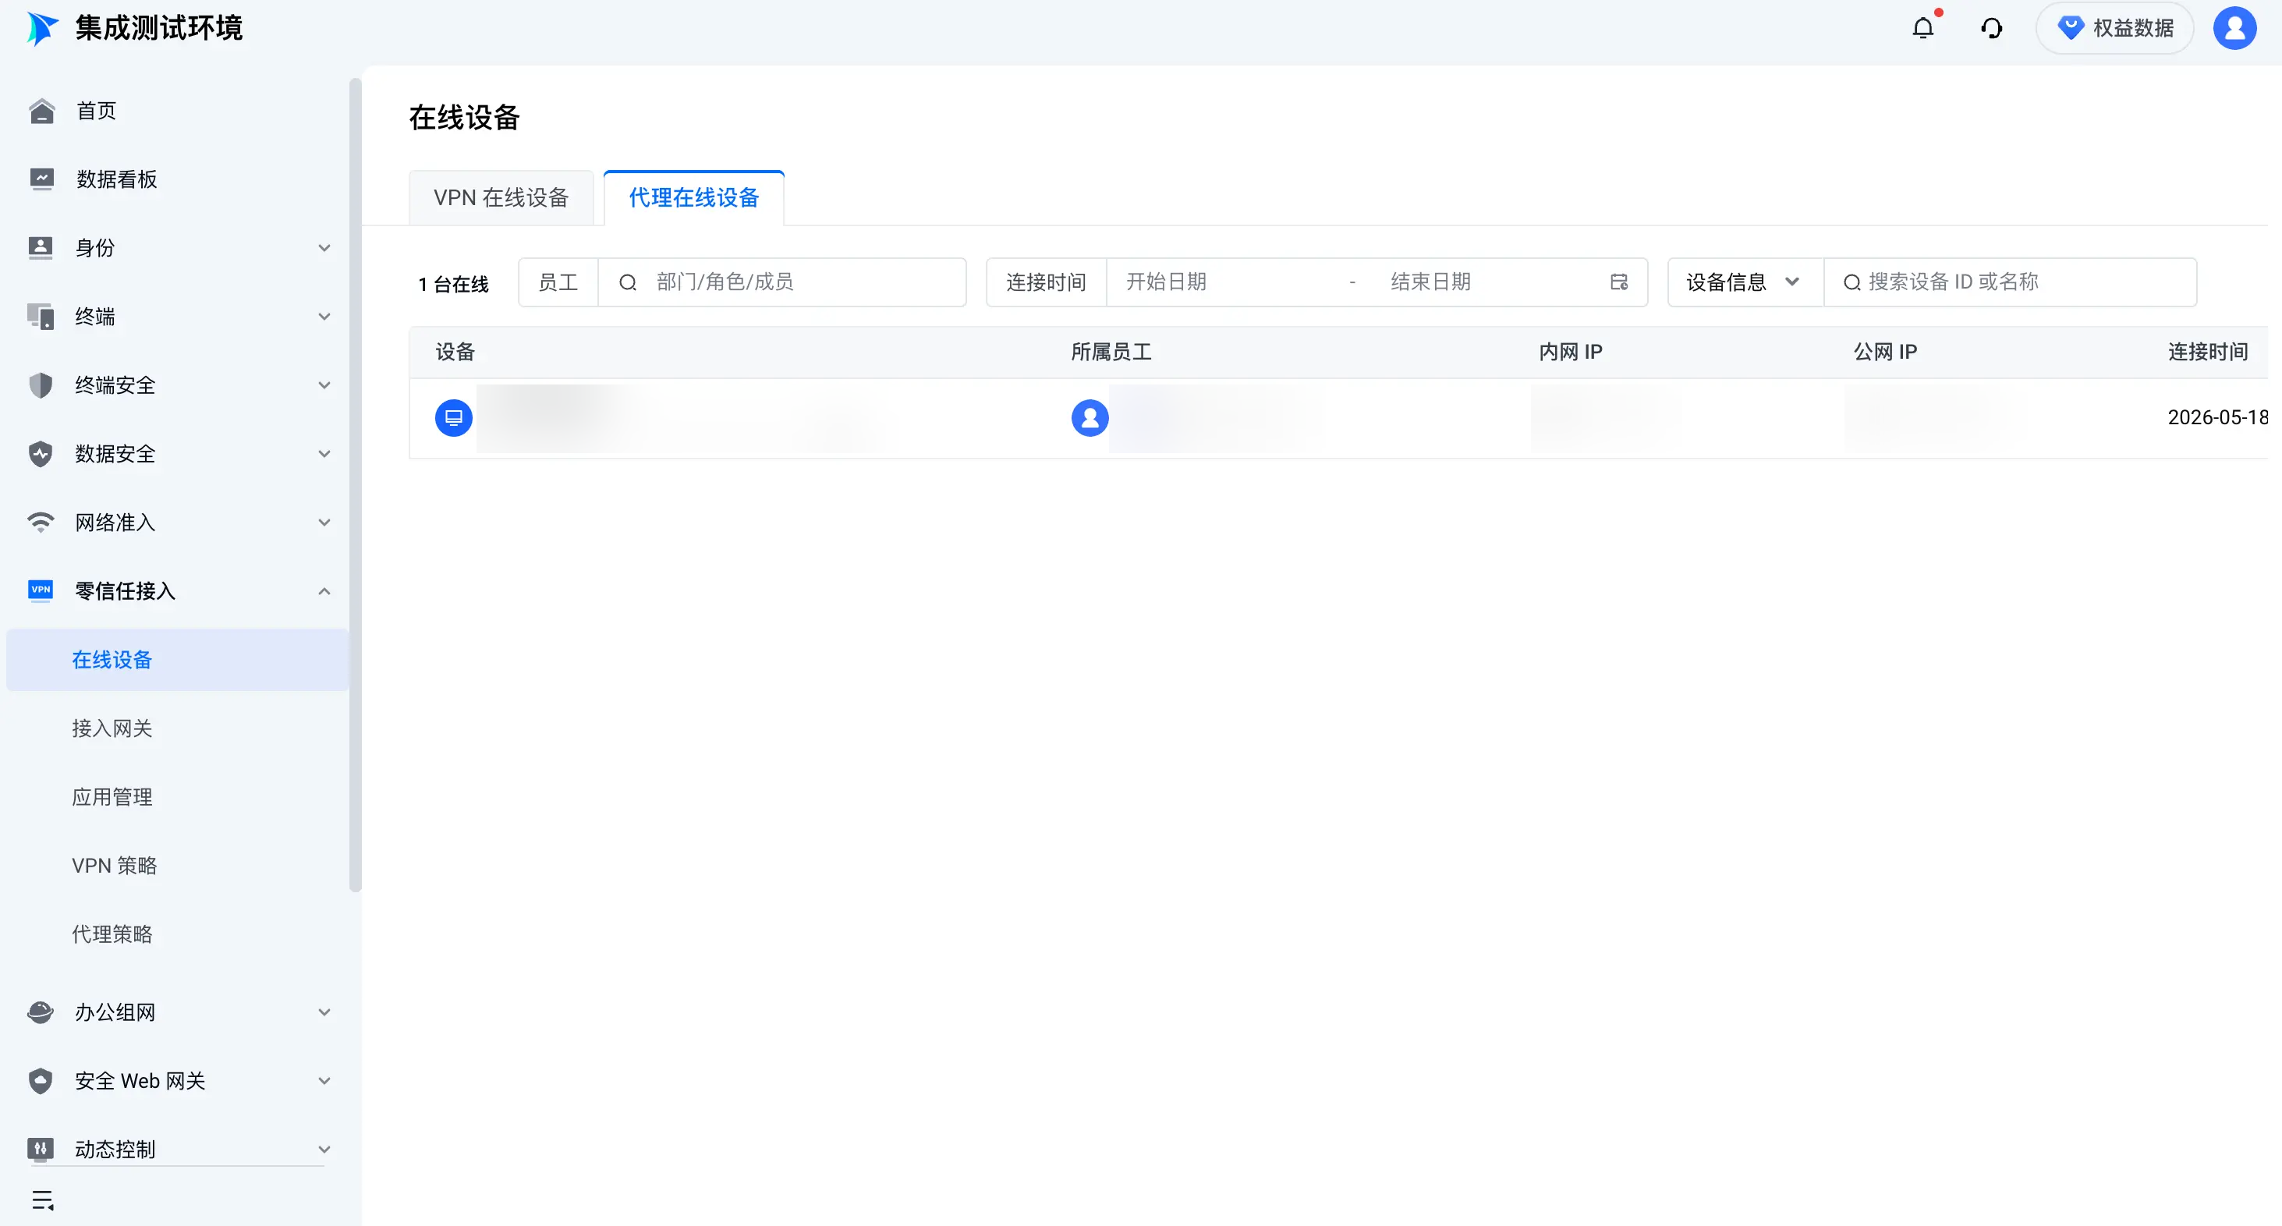Open the user avatar menu
The image size is (2282, 1226).
(2234, 28)
